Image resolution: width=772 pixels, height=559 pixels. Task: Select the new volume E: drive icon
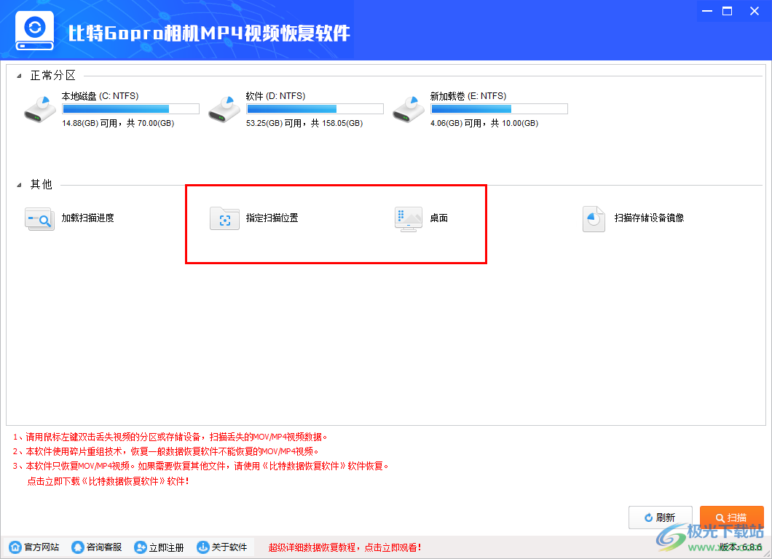coord(408,109)
